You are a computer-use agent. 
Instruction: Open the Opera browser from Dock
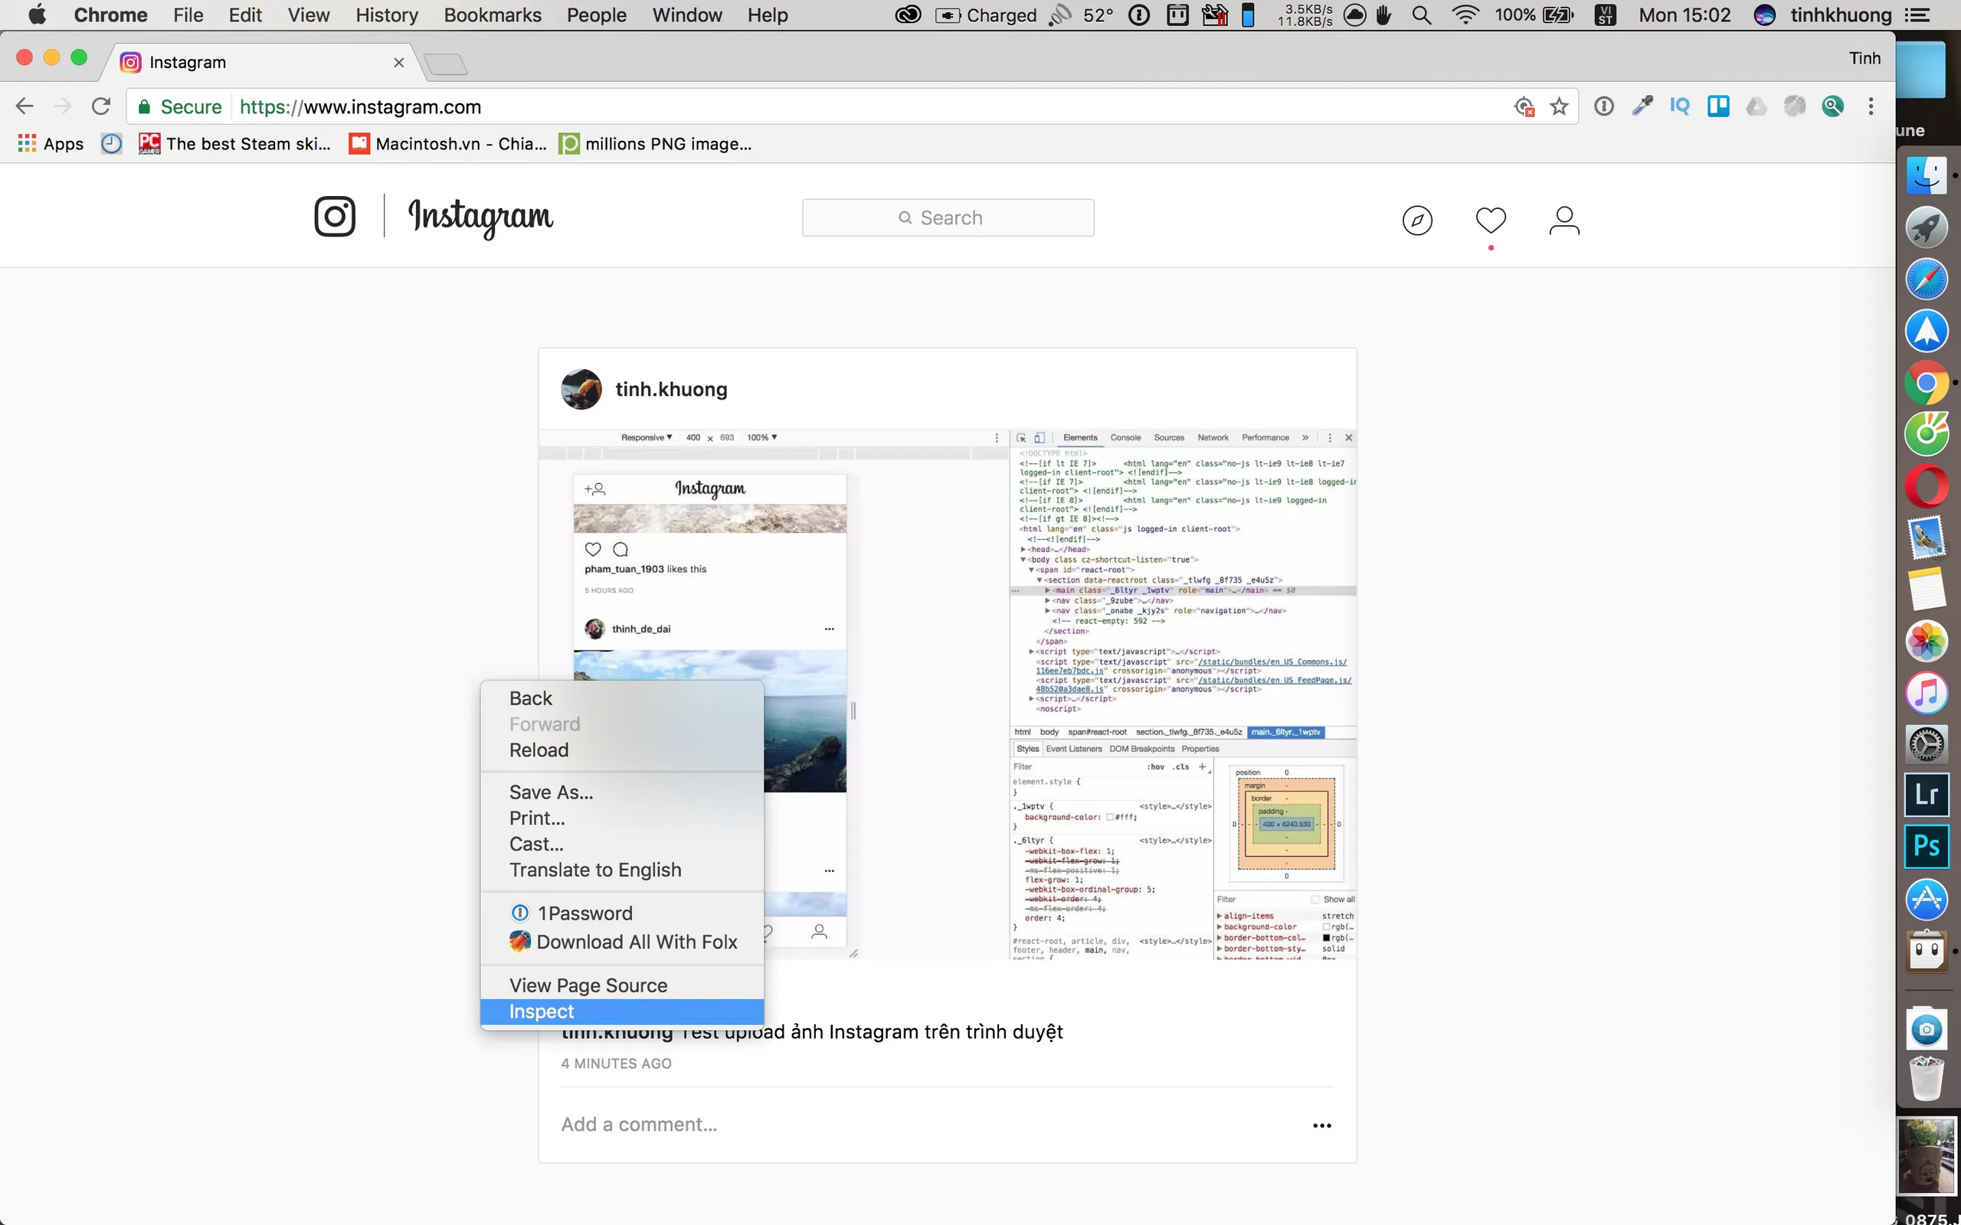point(1927,485)
